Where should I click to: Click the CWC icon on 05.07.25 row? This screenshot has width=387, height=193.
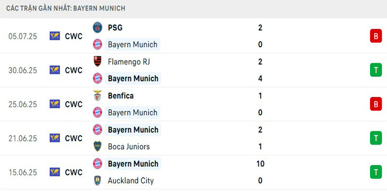[x=55, y=36]
